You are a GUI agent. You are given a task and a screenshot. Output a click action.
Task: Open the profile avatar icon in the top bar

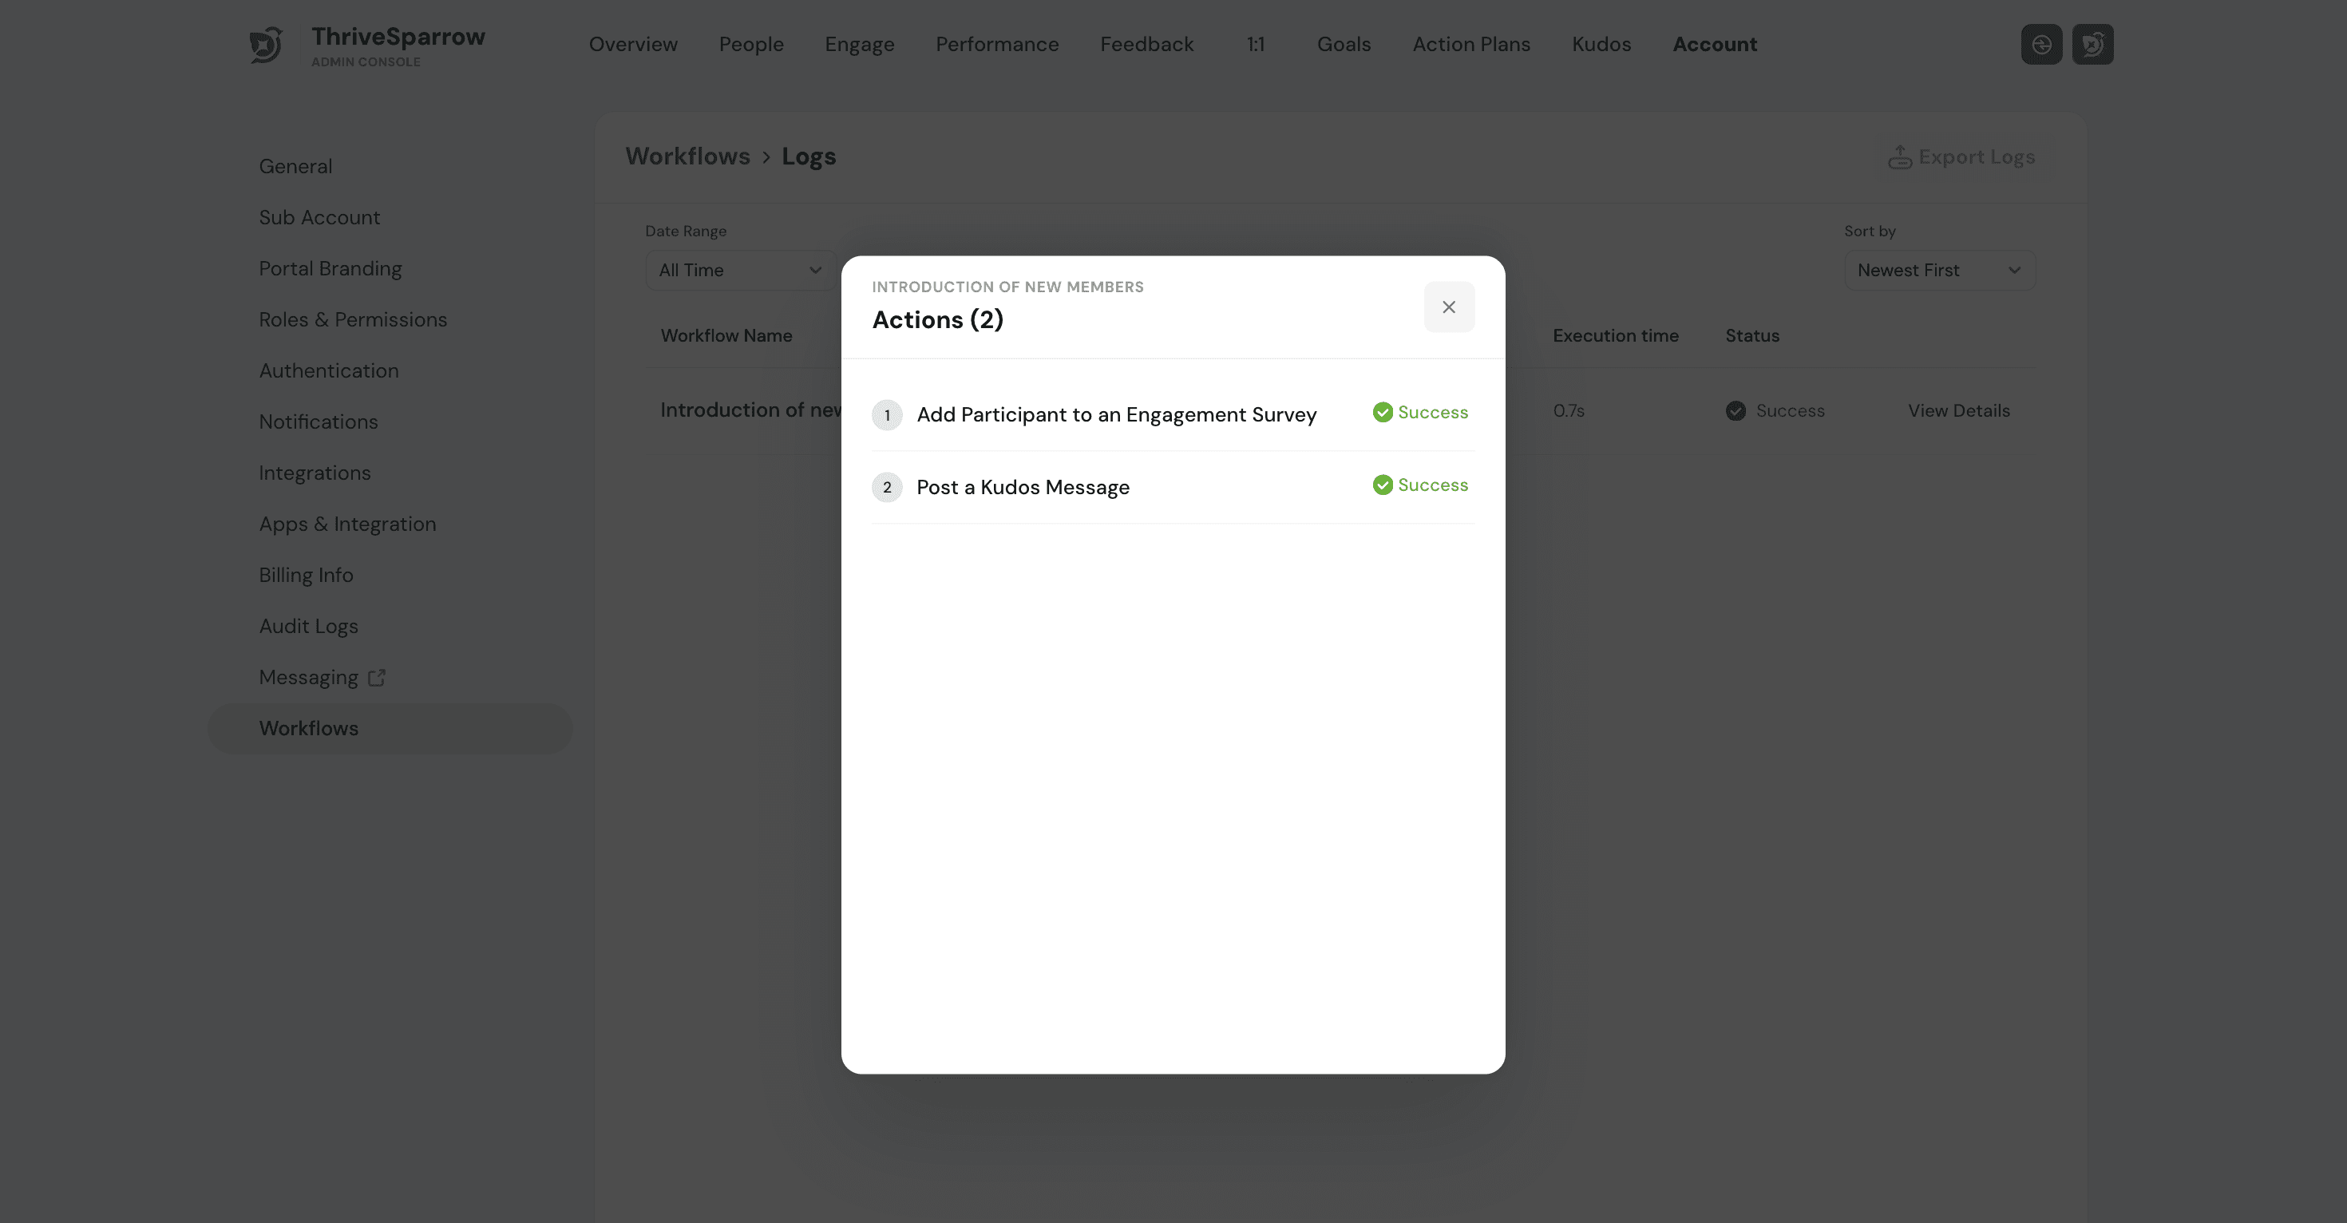click(x=2092, y=44)
